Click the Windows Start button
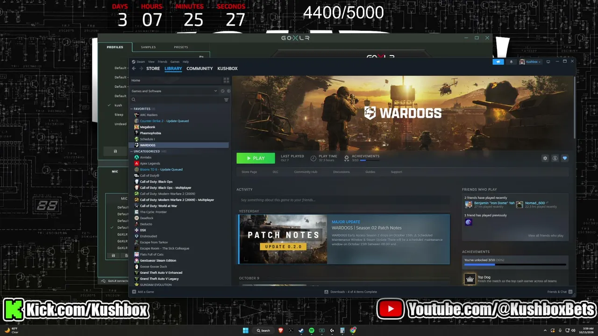Viewport: 598px width, 336px height. (245, 330)
